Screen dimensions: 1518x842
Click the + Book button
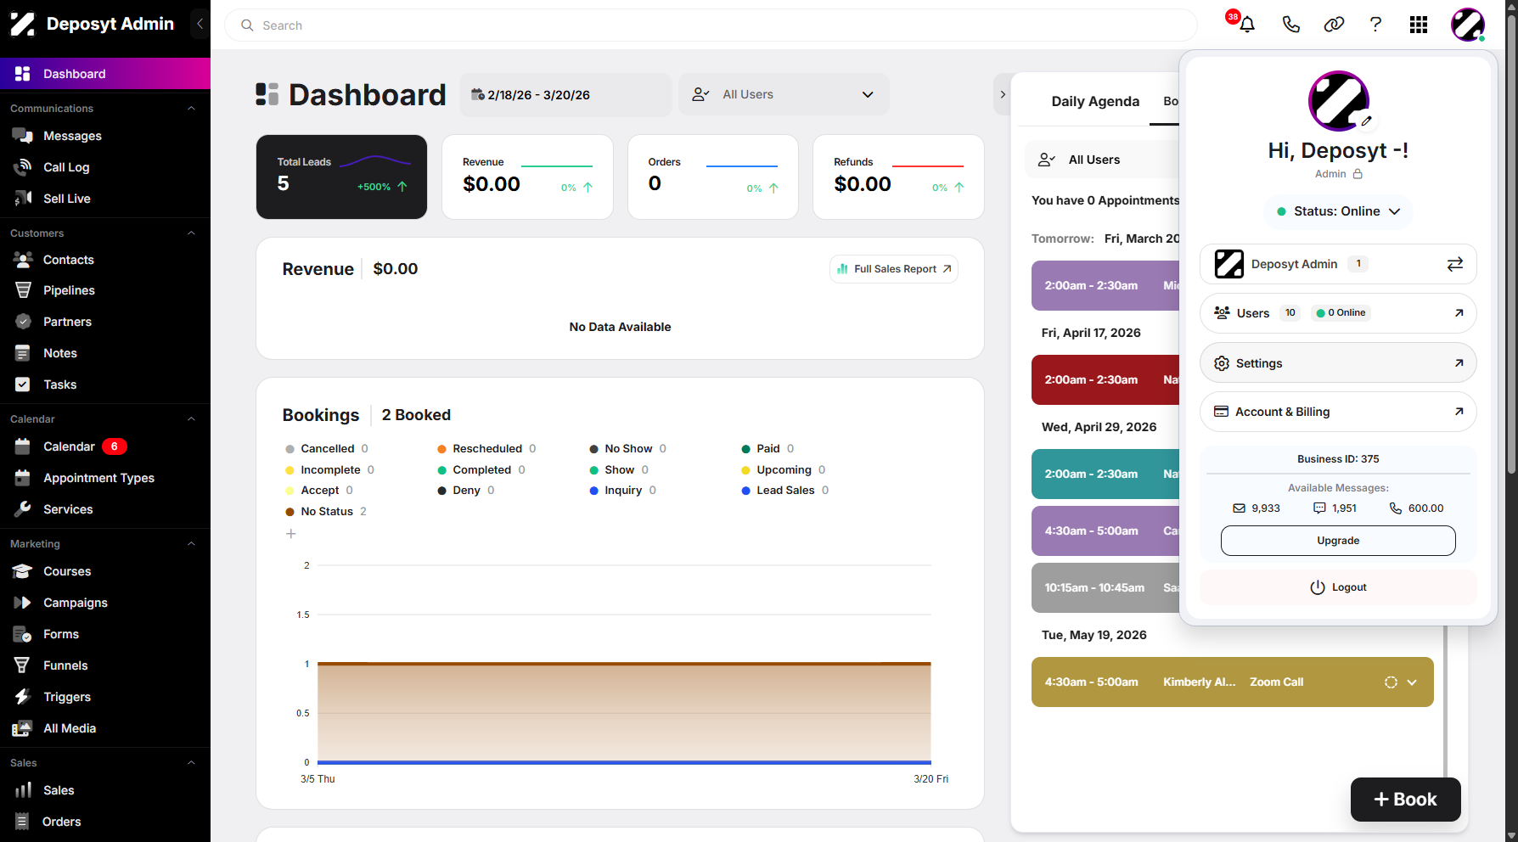point(1406,800)
